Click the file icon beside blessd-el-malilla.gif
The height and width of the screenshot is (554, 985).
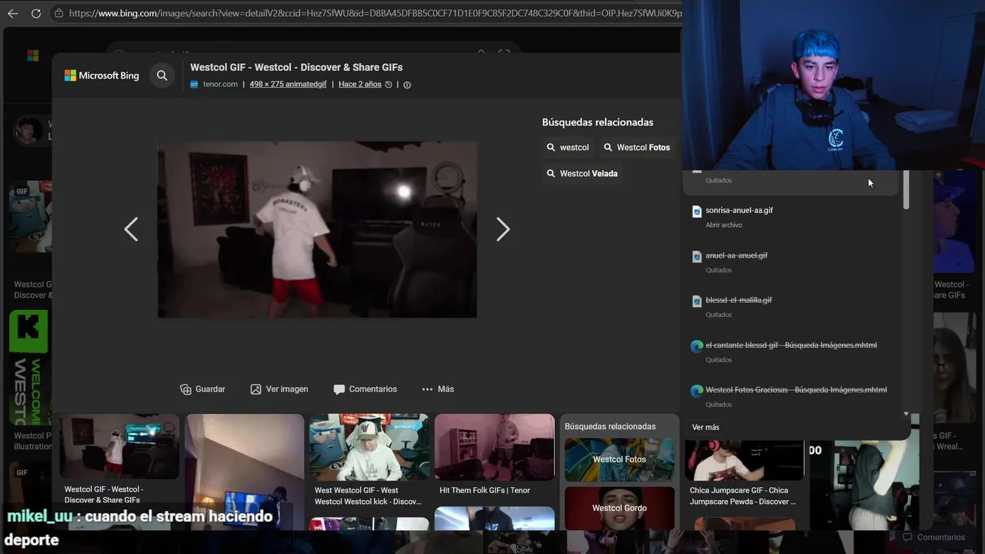[x=696, y=301]
